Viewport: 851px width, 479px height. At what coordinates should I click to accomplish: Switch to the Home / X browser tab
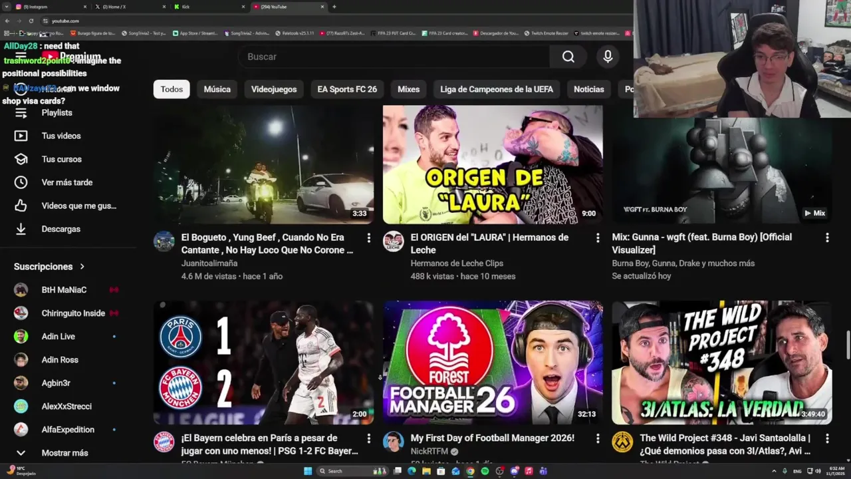pos(130,7)
